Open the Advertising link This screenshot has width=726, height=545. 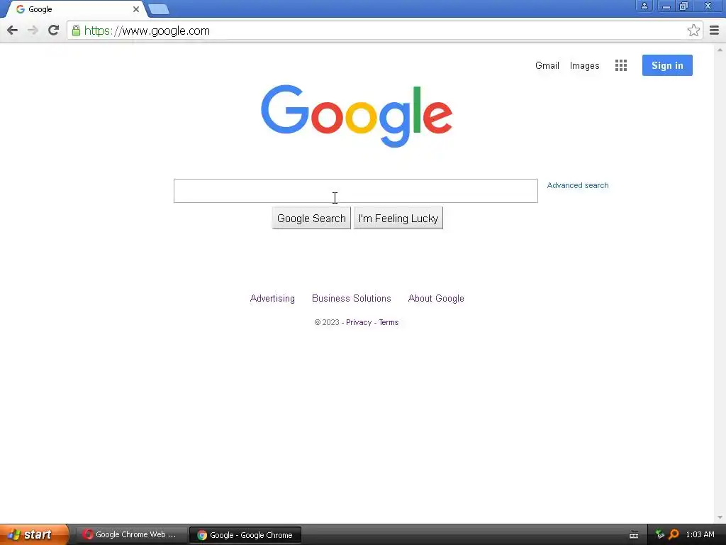click(x=272, y=299)
